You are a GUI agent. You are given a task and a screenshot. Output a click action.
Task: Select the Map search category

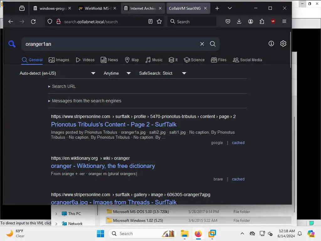[x=132, y=60]
